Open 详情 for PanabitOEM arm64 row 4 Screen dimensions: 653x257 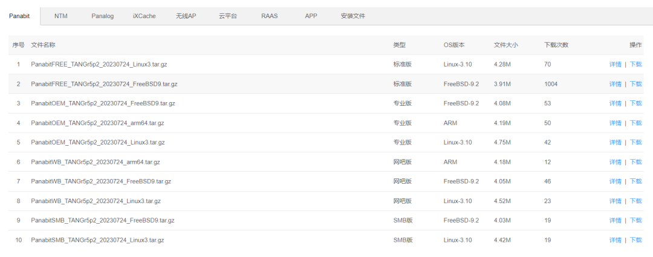click(x=615, y=123)
